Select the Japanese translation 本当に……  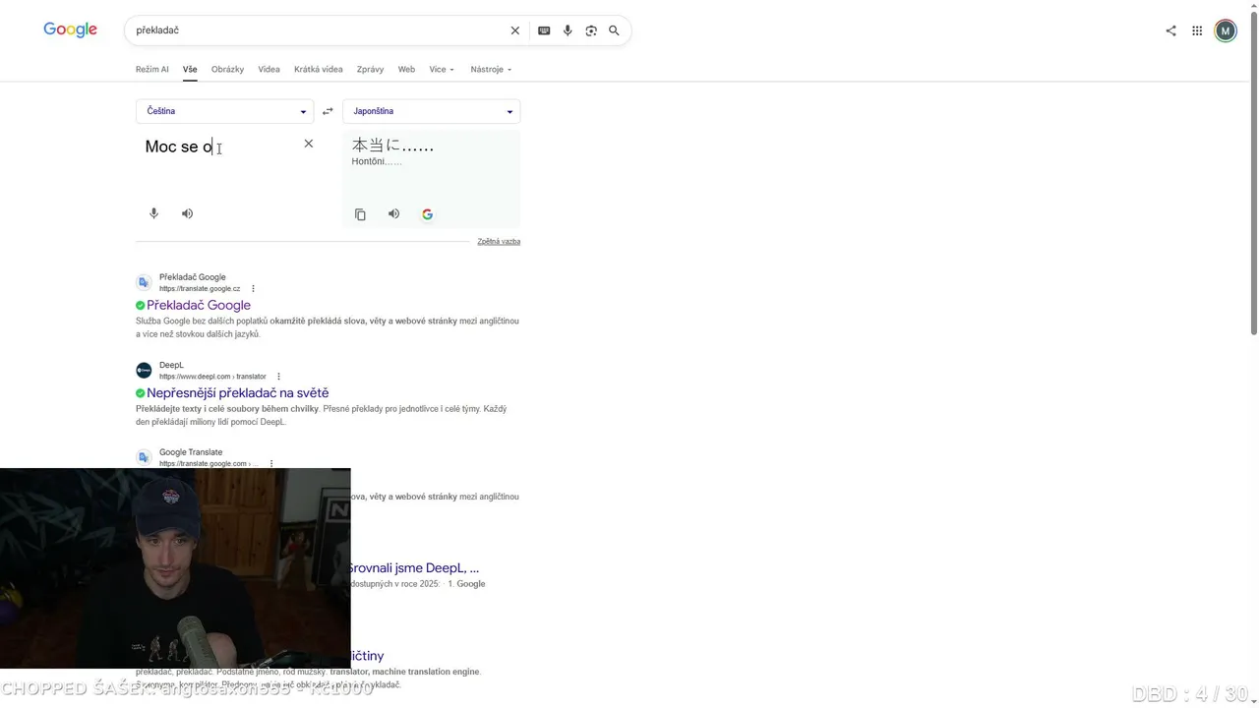pyautogui.click(x=392, y=146)
